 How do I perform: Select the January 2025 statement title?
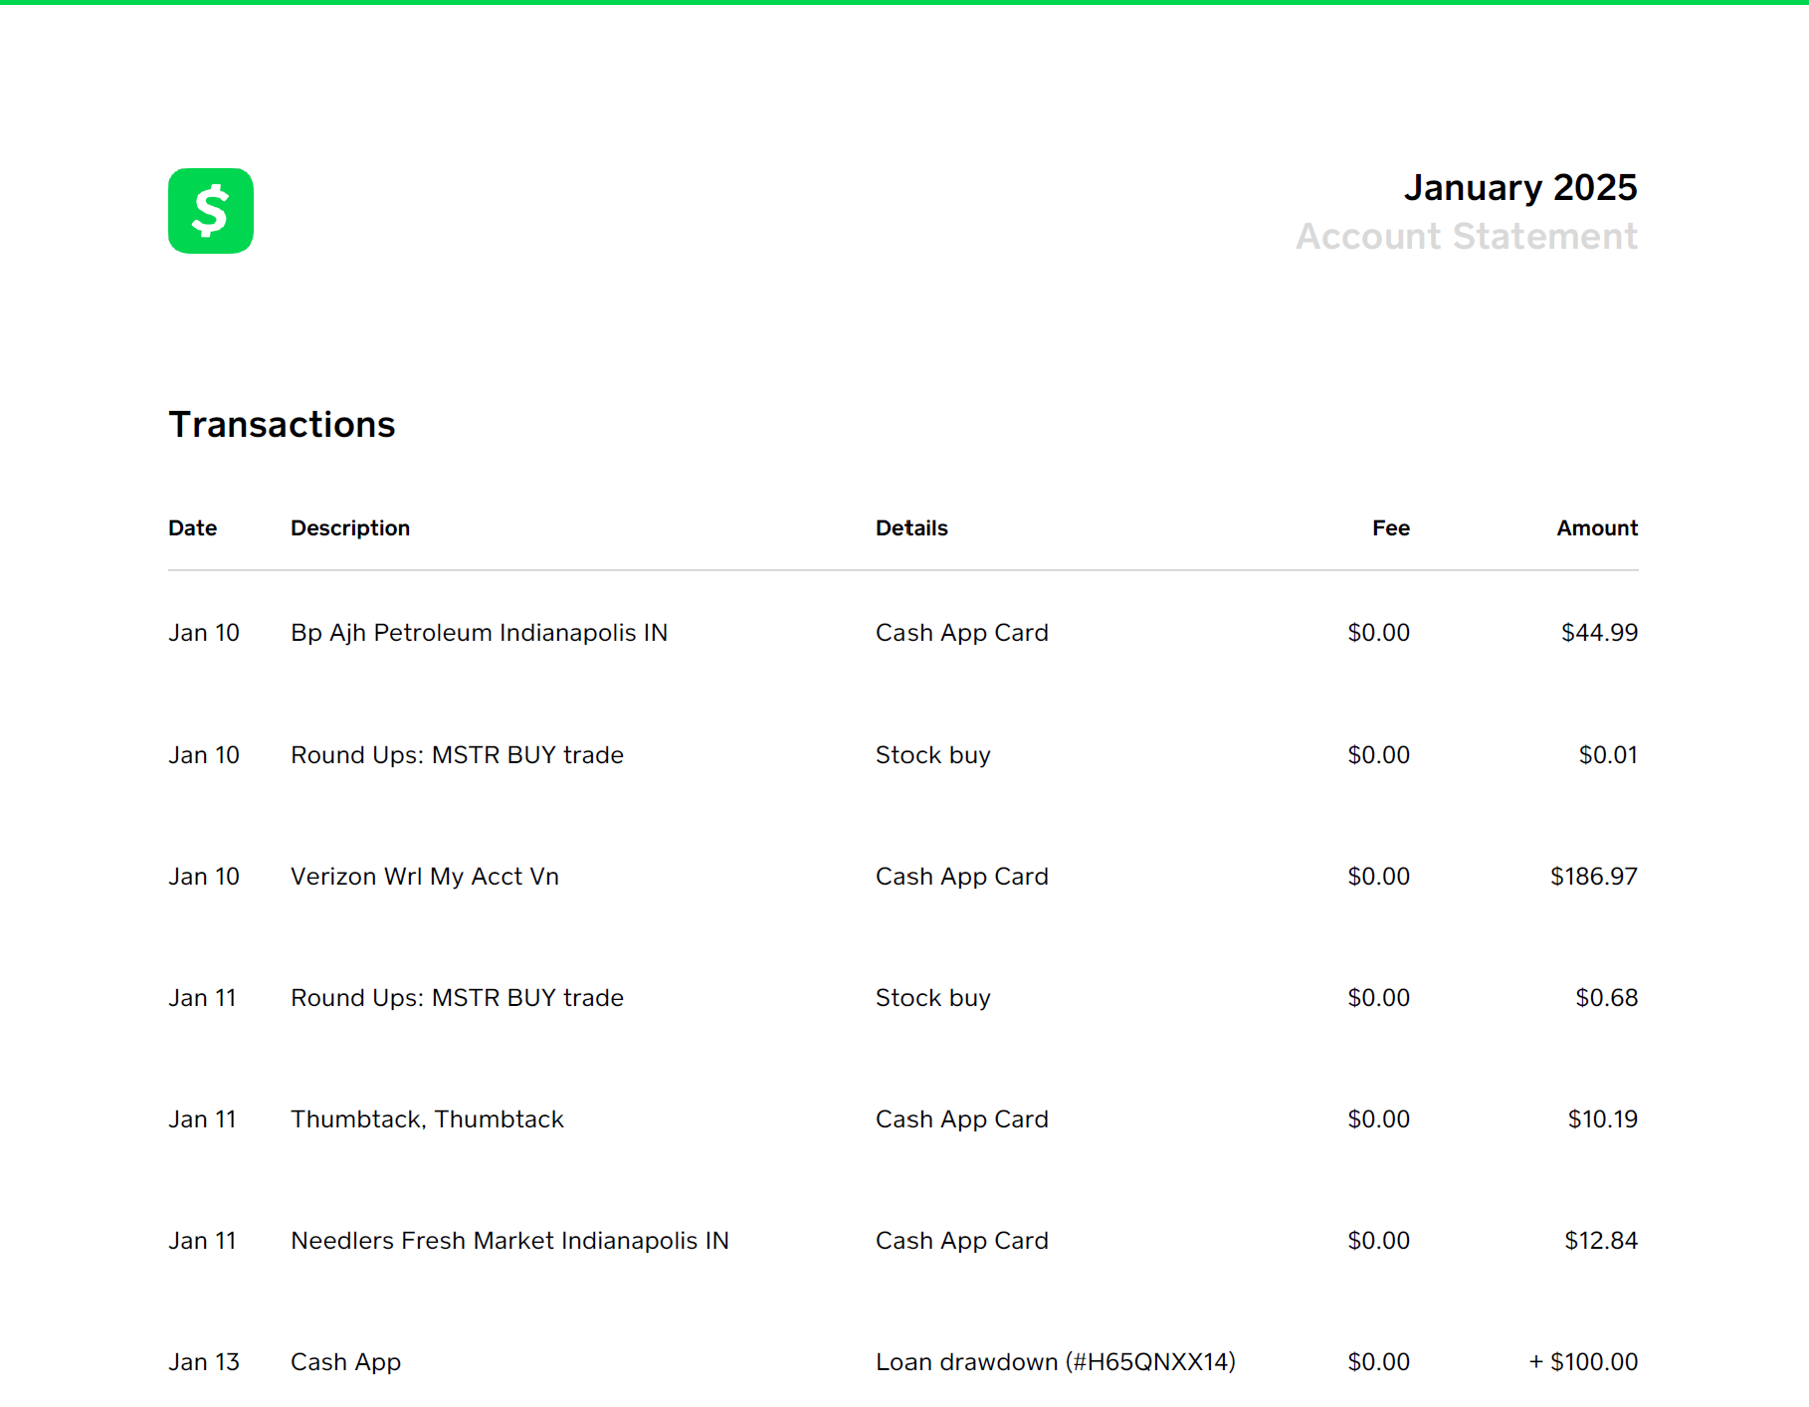tap(1520, 187)
